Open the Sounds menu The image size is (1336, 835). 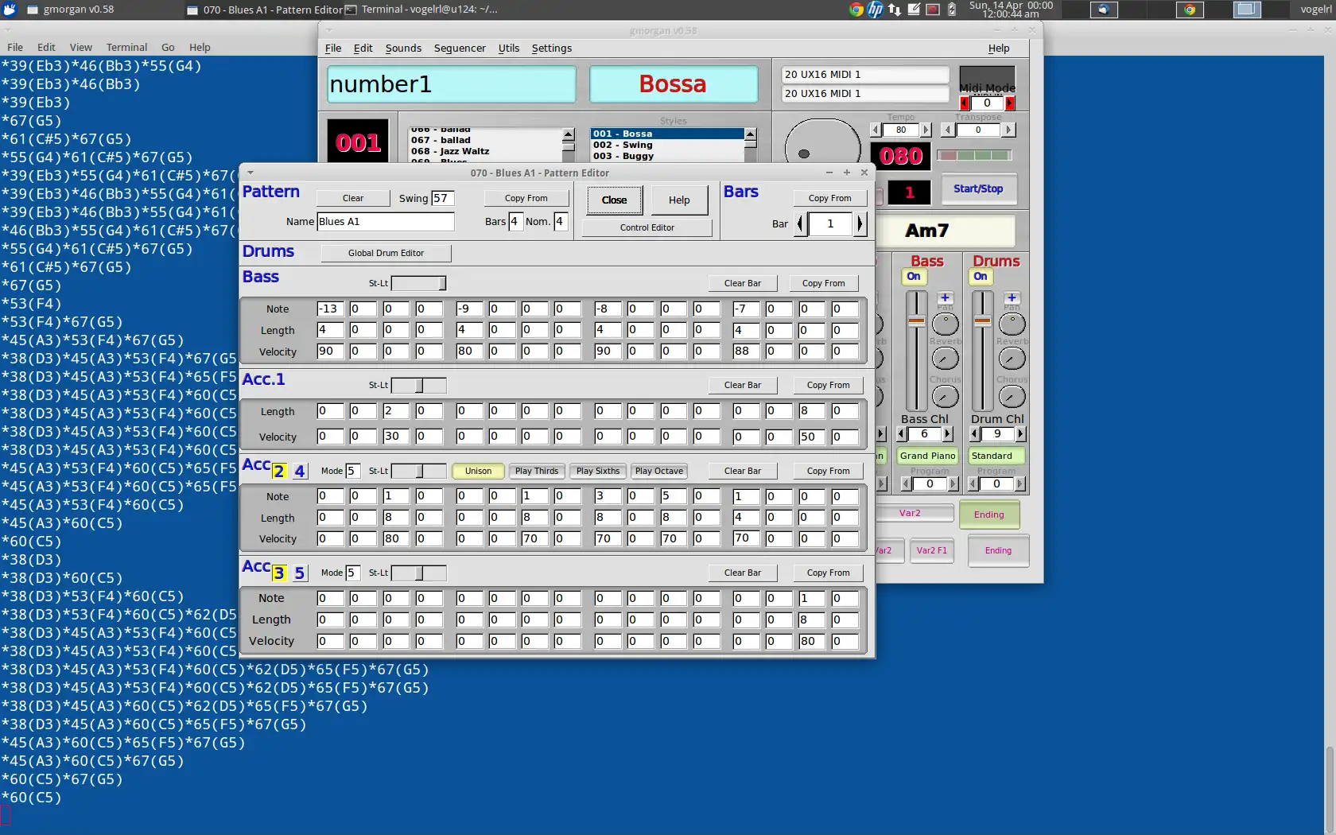point(403,48)
